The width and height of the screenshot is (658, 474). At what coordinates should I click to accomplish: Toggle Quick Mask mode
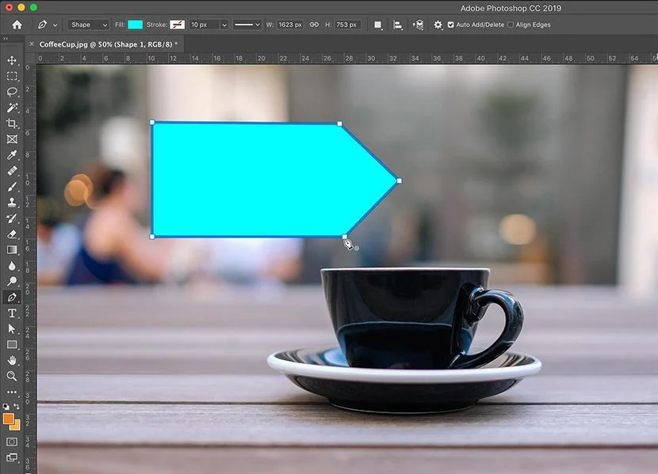pos(12,442)
